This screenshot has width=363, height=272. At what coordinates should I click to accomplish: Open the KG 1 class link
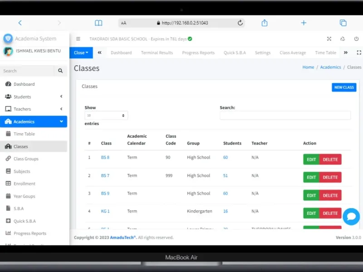(105, 211)
